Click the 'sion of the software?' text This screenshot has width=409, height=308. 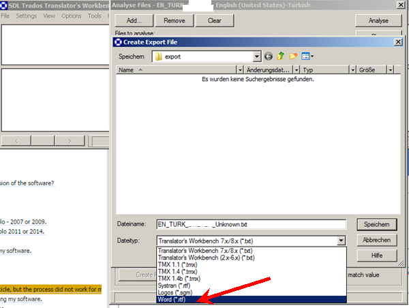(27, 183)
